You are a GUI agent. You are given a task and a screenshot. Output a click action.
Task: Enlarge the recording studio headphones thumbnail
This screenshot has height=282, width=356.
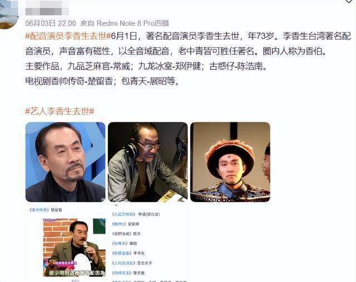(x=147, y=162)
